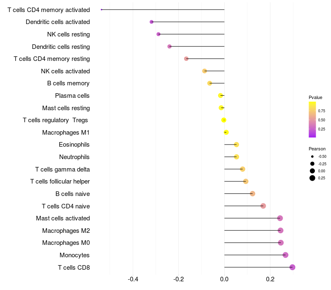This screenshot has height=290, width=331.
Task: Click the T cells CD4 memory activated dot
Action: point(101,10)
